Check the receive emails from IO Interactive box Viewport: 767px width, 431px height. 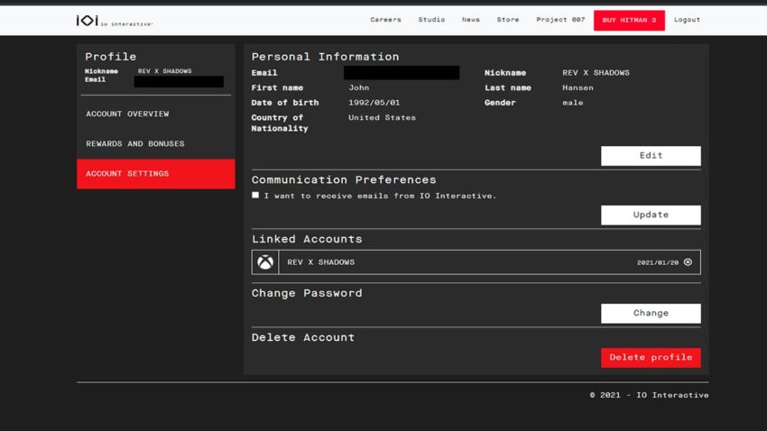click(x=255, y=195)
